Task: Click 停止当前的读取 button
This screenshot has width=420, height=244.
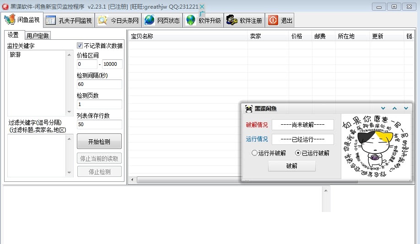Action: coord(99,159)
